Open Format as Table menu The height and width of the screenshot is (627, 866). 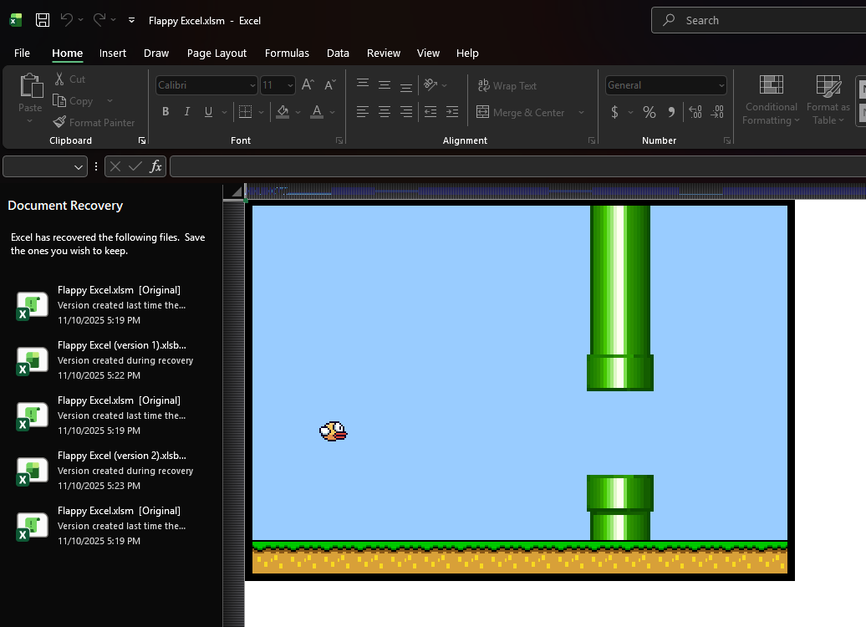tap(828, 100)
